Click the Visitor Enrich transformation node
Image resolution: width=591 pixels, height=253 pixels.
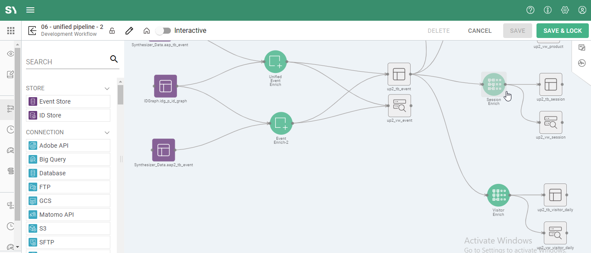(x=498, y=194)
